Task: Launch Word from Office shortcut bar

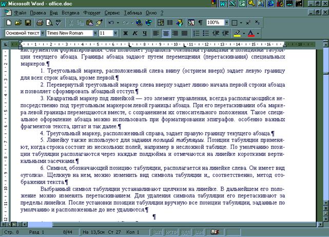Action: click(x=223, y=4)
